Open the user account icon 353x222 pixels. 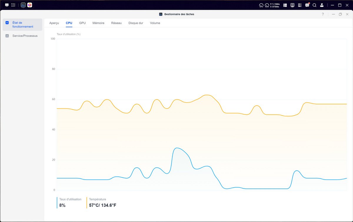(322, 5)
